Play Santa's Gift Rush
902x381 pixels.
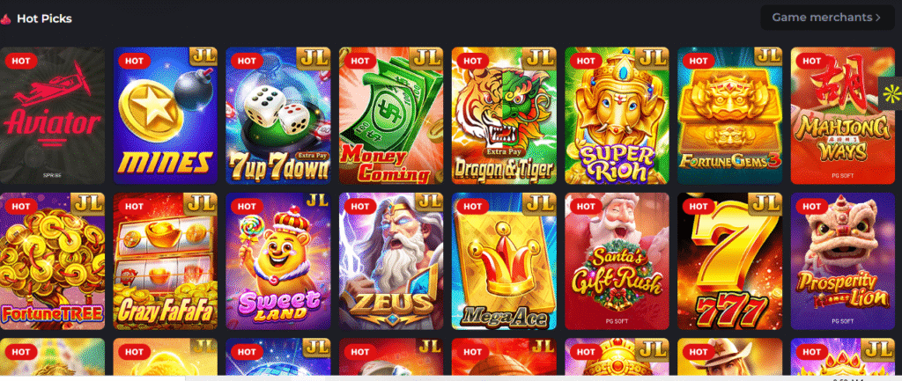coord(617,261)
